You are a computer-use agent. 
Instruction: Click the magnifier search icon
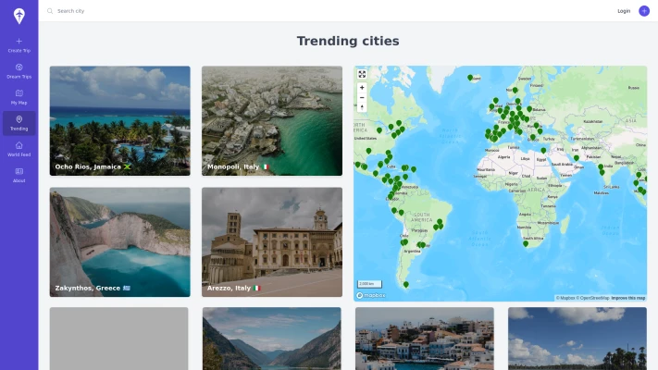coord(50,11)
